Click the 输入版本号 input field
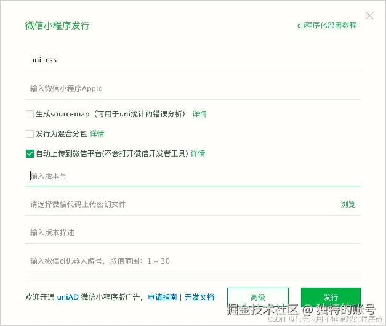 (193, 176)
